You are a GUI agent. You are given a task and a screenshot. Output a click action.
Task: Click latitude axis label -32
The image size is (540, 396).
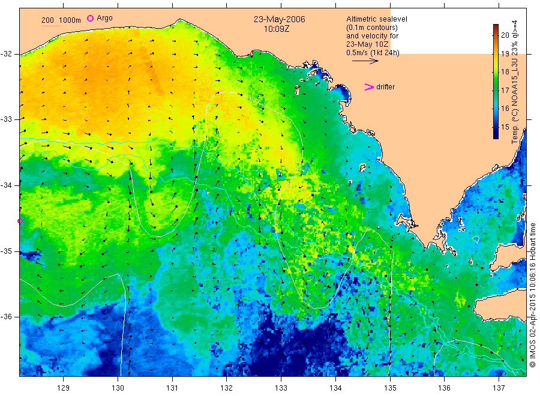pos(6,54)
